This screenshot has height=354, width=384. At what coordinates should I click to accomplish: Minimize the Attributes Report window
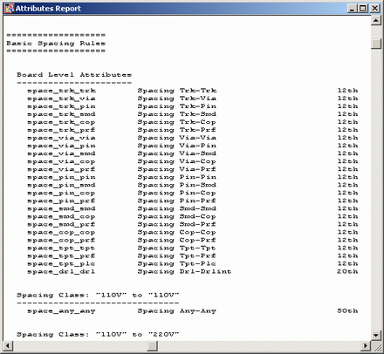(353, 9)
